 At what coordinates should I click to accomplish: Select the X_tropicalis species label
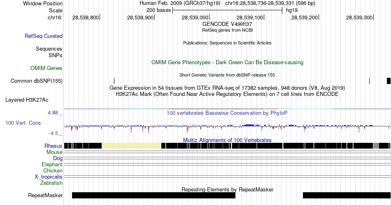point(49,177)
